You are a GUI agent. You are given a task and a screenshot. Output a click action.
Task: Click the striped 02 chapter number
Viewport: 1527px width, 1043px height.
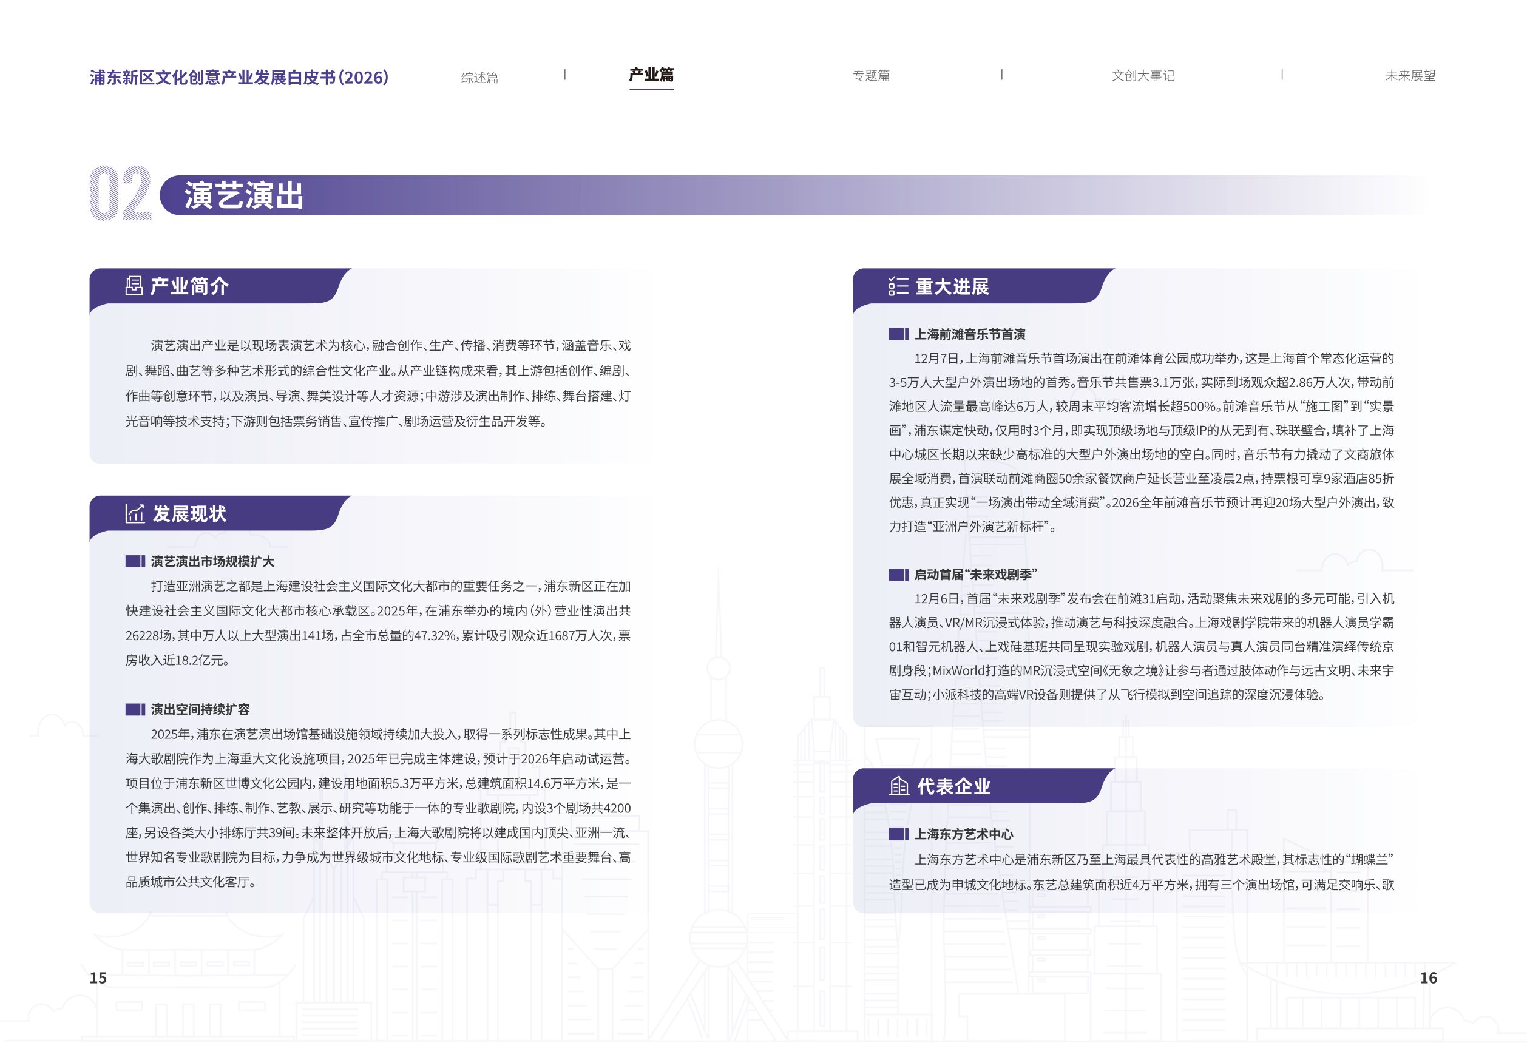(x=120, y=193)
